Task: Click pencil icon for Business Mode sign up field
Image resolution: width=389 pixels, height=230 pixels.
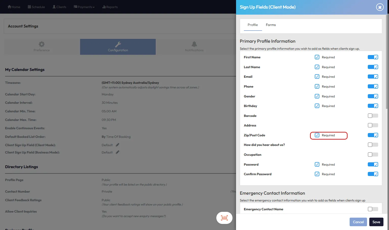Action: (117, 152)
